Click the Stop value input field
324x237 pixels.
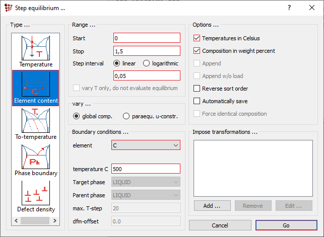click(x=146, y=51)
